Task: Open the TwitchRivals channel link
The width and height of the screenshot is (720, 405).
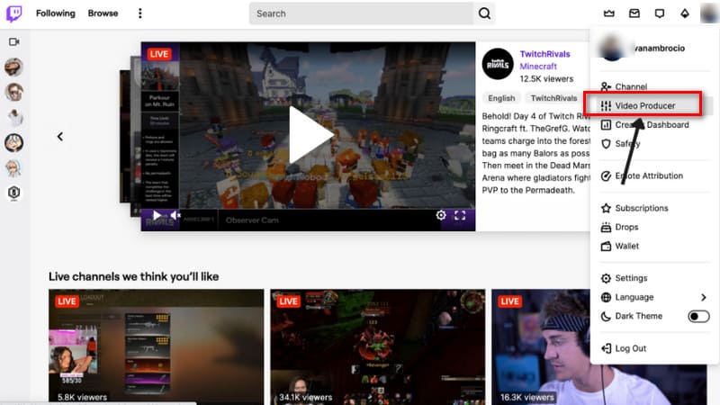Action: tap(544, 54)
